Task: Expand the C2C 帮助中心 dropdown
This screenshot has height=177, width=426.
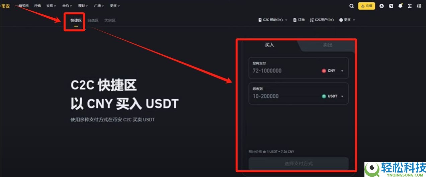Action: tap(273, 20)
